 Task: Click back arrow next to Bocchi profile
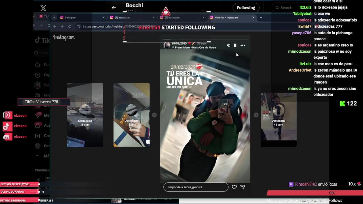(114, 8)
